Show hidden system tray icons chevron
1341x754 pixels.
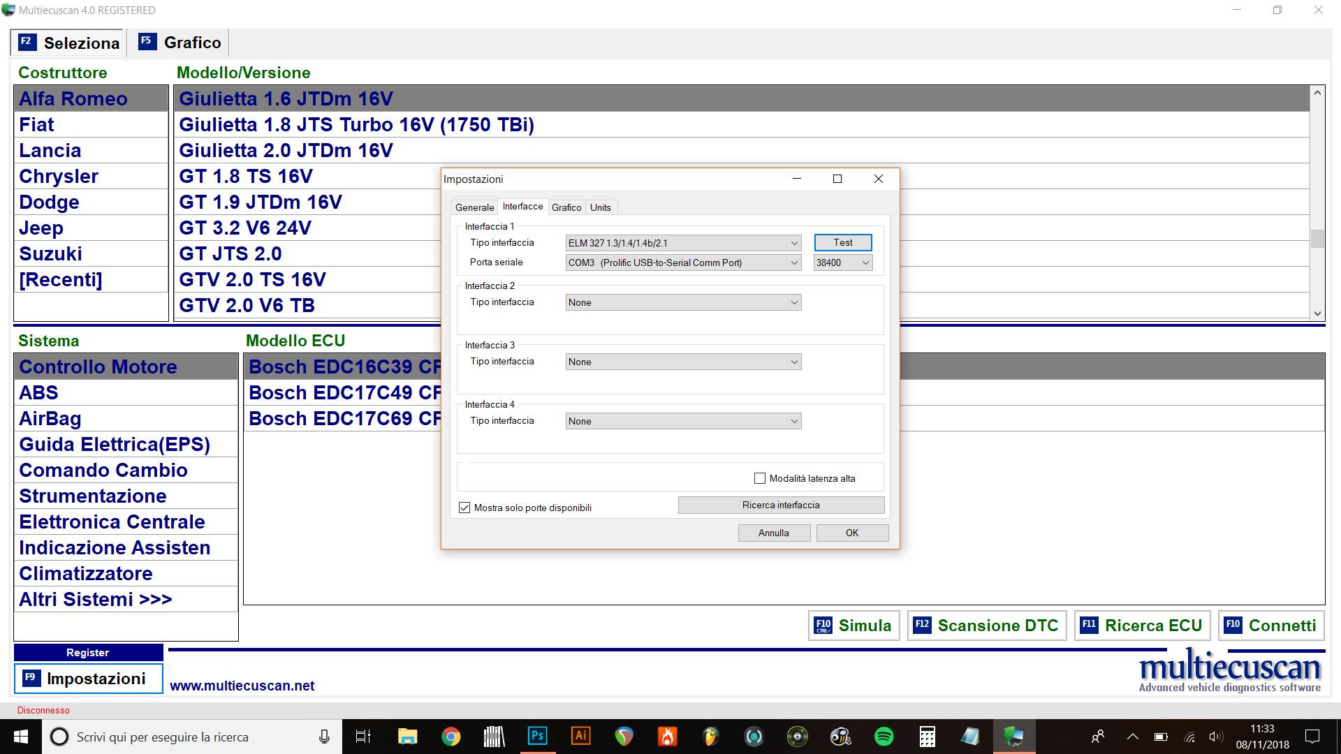click(x=1133, y=737)
